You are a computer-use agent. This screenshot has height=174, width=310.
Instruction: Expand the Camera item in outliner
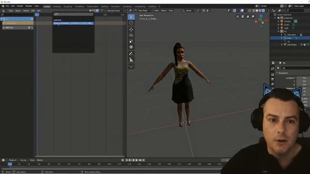(279, 21)
